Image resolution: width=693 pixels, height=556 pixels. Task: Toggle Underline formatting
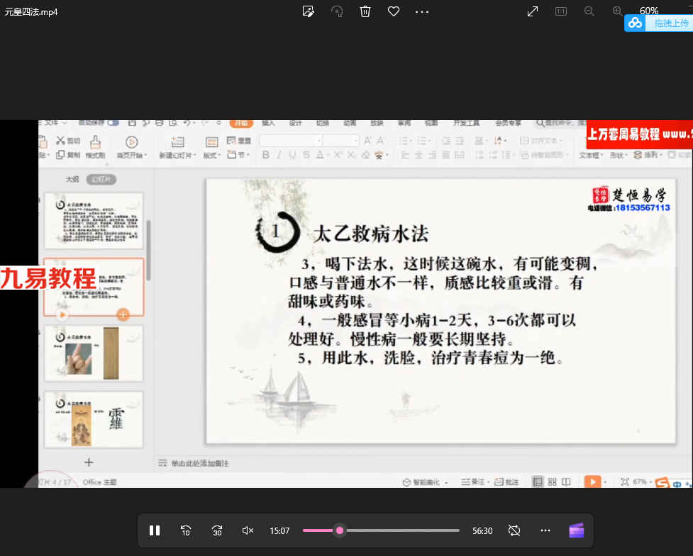coord(292,155)
